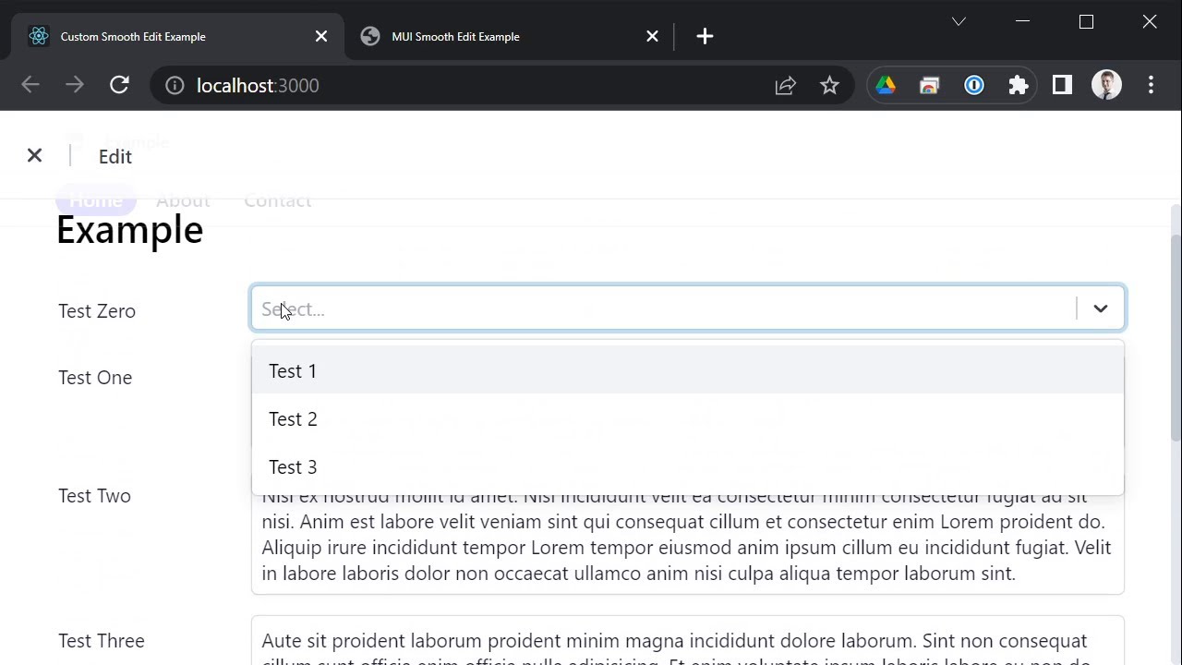The image size is (1182, 665).
Task: Click the Example heading
Action: 129,229
